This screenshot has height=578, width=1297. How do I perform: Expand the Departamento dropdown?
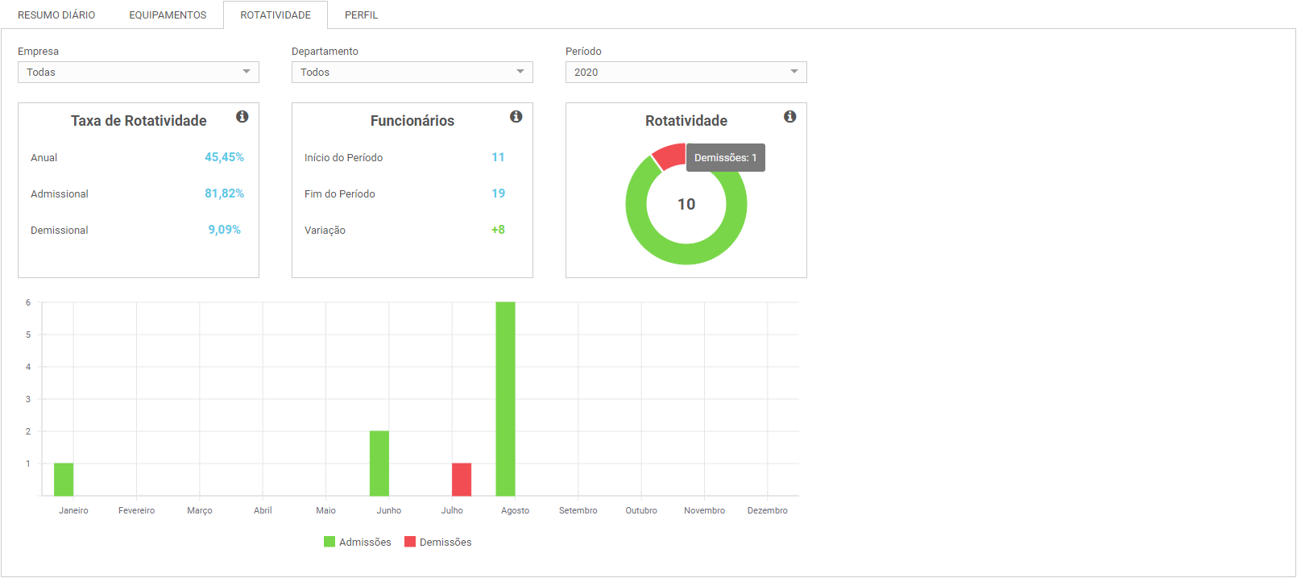[412, 73]
